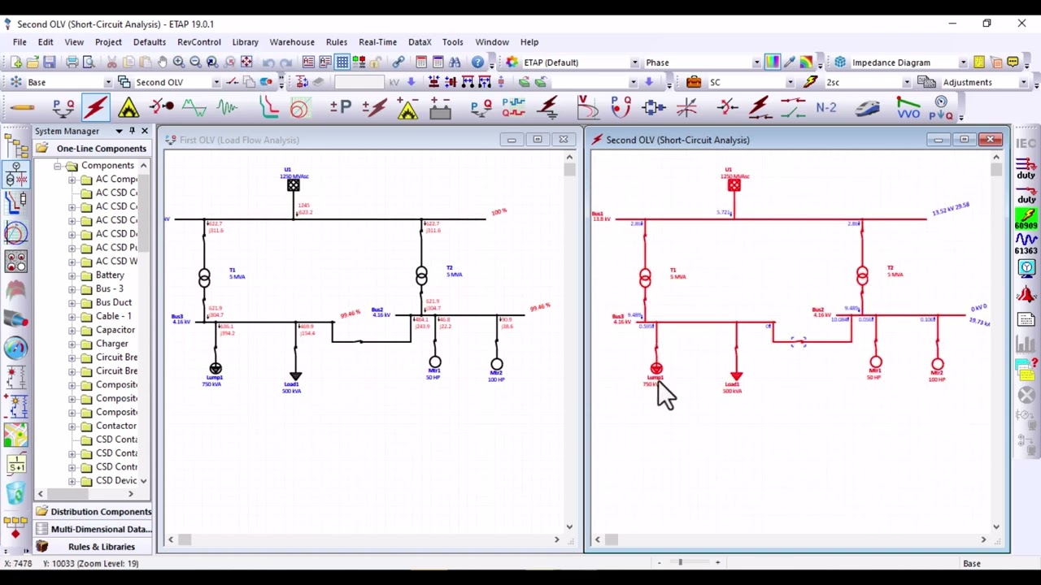Select the Charger folder in tree
The height and width of the screenshot is (585, 1041).
(112, 344)
